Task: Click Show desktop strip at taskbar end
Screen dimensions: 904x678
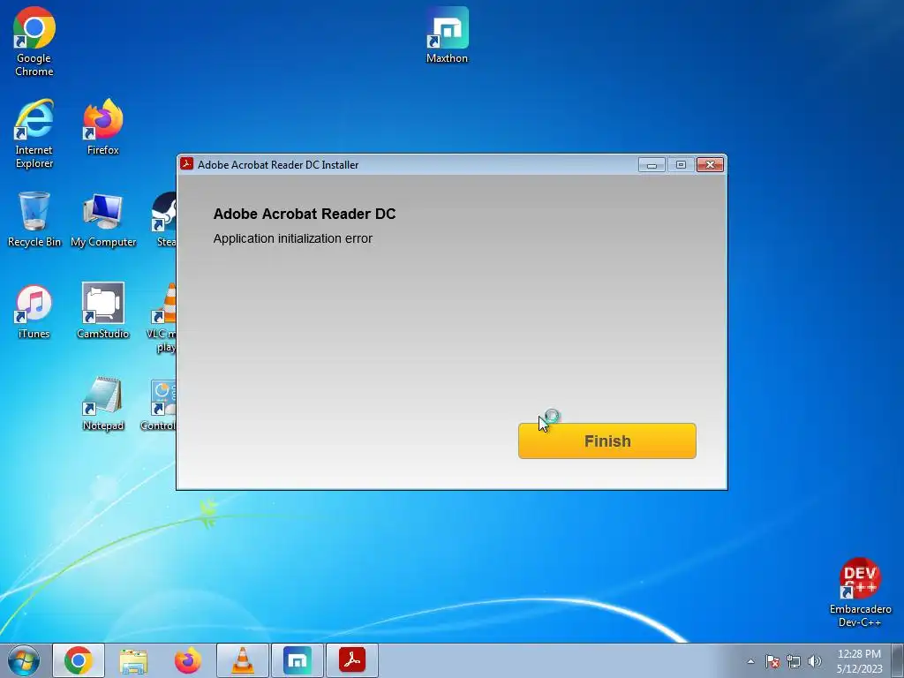Action: [x=898, y=660]
